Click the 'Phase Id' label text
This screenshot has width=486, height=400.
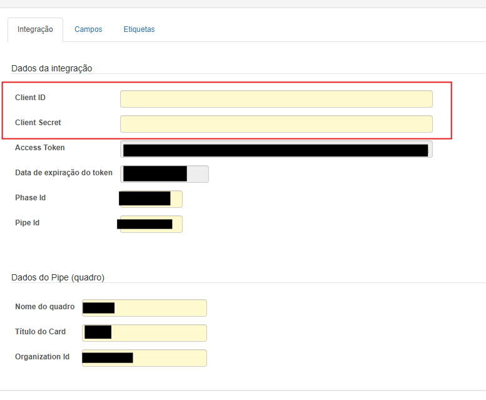30,198
